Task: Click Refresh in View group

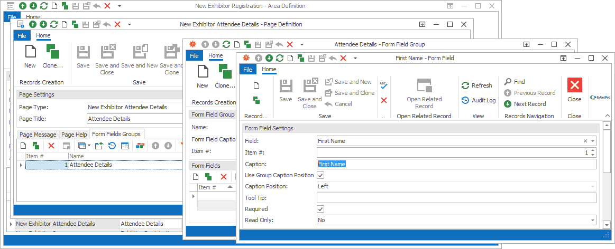Action: point(476,85)
